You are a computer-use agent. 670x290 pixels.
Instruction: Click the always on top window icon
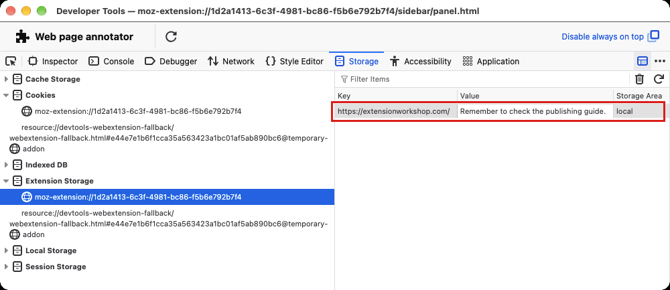click(x=654, y=36)
